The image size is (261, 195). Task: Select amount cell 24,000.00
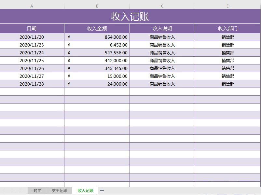[x=97, y=84]
